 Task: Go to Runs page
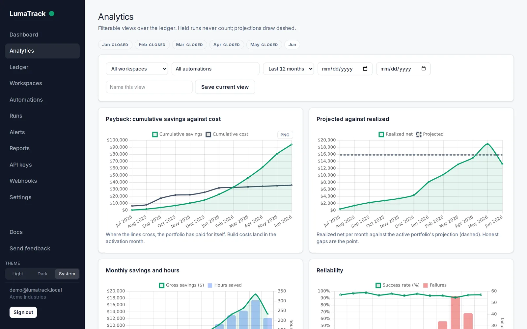[42, 116]
